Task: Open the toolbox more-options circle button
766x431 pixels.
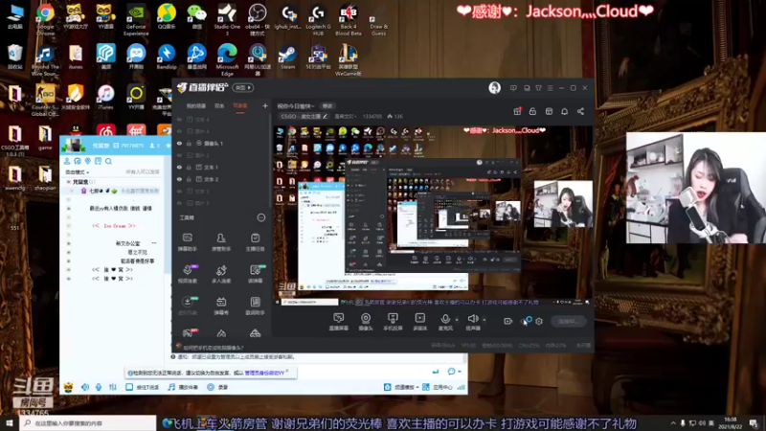Action: [x=261, y=217]
